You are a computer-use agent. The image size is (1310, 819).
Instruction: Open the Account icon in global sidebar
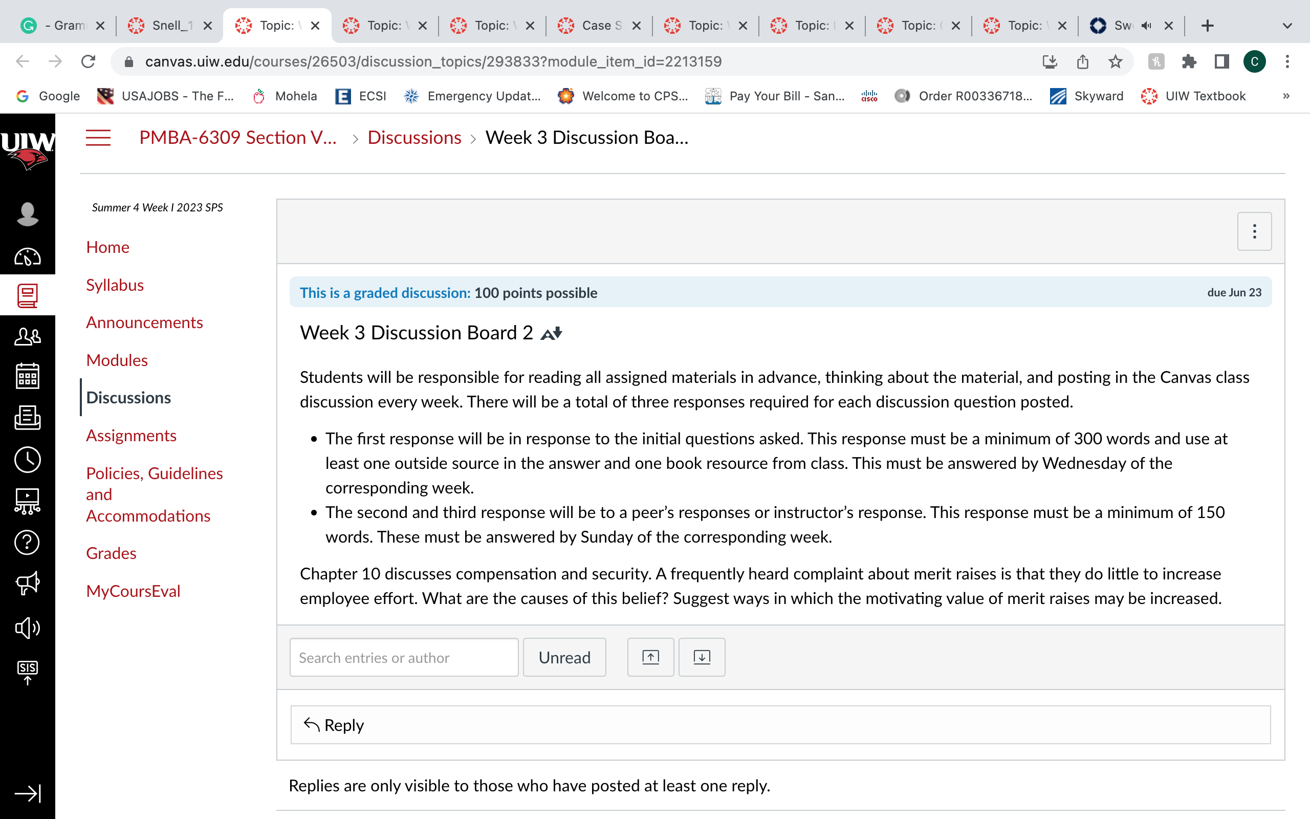point(27,214)
